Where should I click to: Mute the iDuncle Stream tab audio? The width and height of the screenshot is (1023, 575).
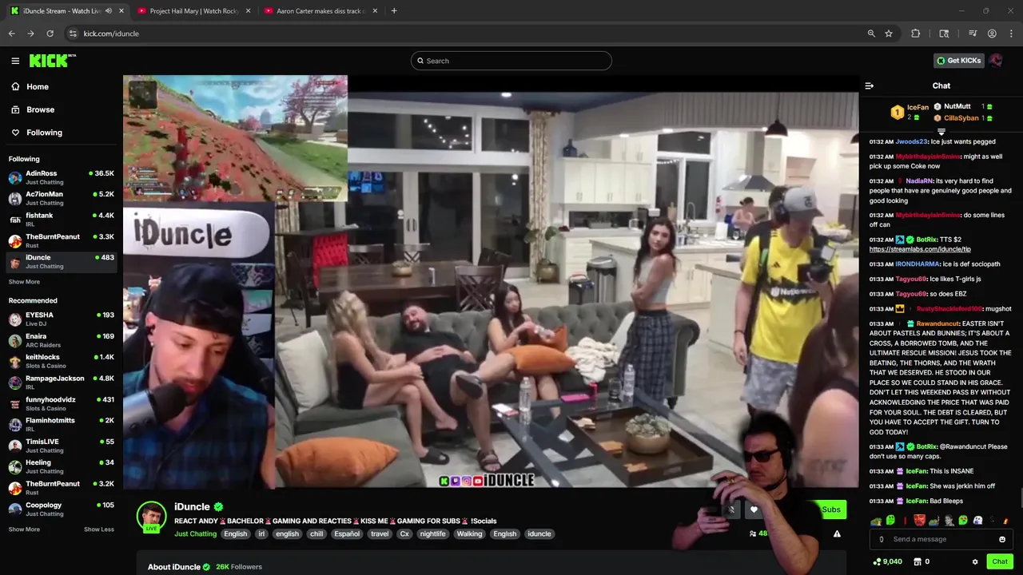coord(108,11)
